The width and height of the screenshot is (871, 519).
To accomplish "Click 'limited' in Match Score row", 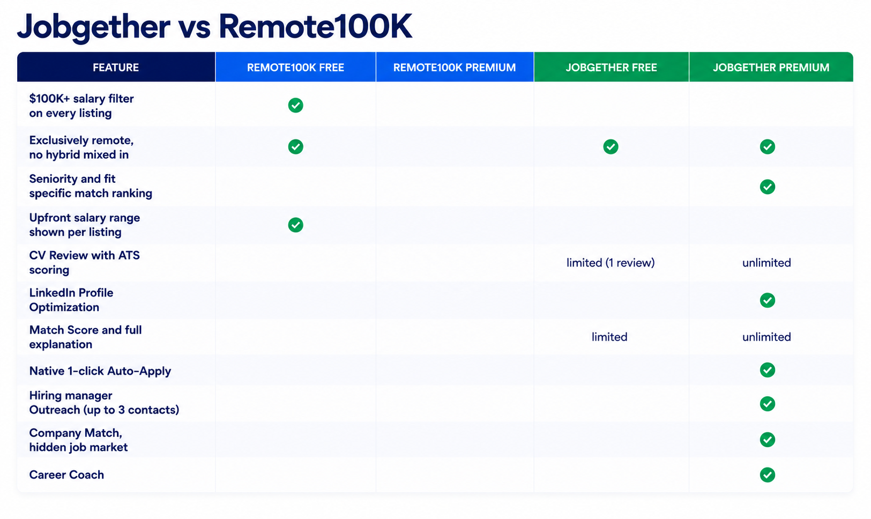I will click(x=609, y=337).
